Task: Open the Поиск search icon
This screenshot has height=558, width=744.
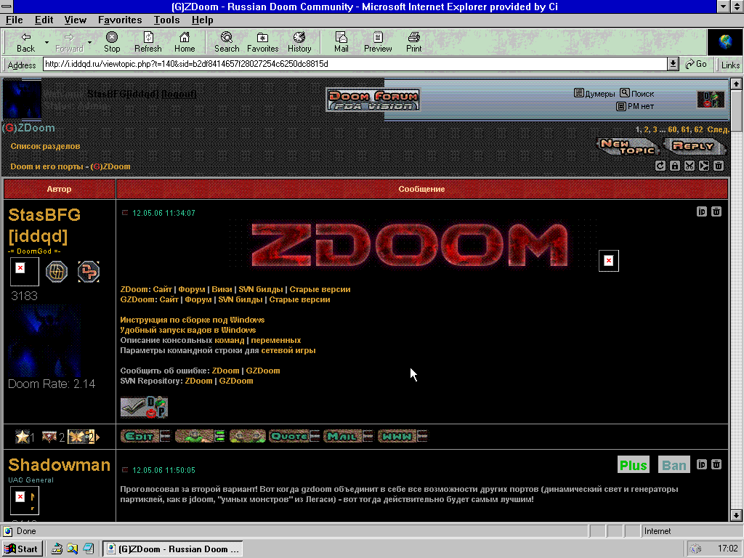Action: pos(624,93)
